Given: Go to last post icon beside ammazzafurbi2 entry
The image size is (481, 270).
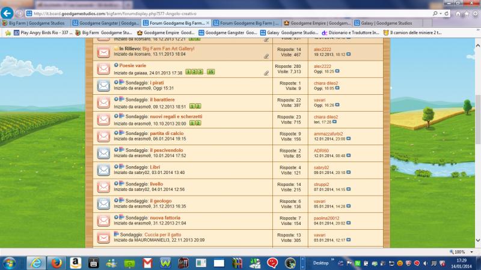Looking at the screenshot, I should point(349,139).
